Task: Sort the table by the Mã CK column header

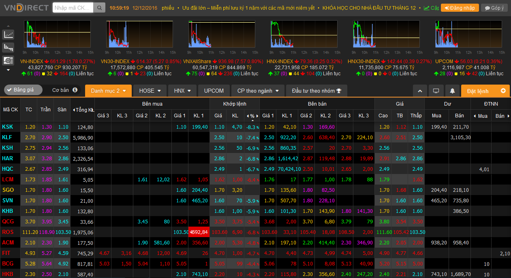Action: [x=11, y=110]
